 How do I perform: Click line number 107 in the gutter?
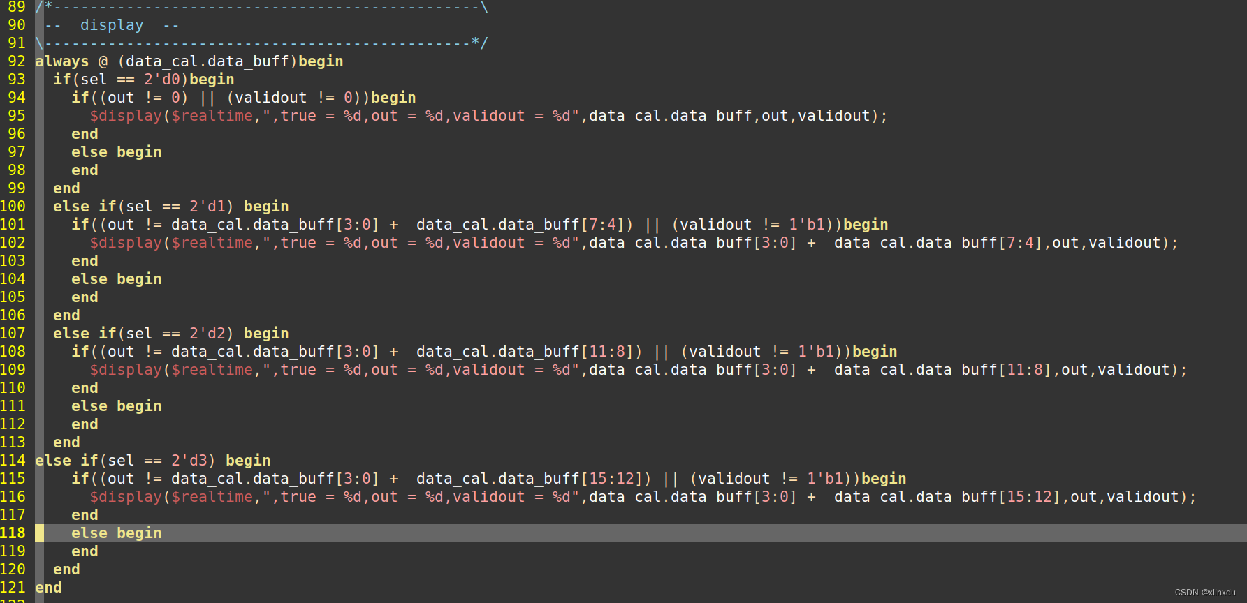(13, 334)
